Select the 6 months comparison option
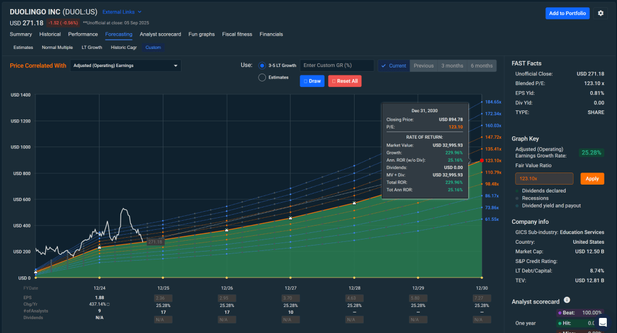This screenshot has width=617, height=333. (x=481, y=66)
